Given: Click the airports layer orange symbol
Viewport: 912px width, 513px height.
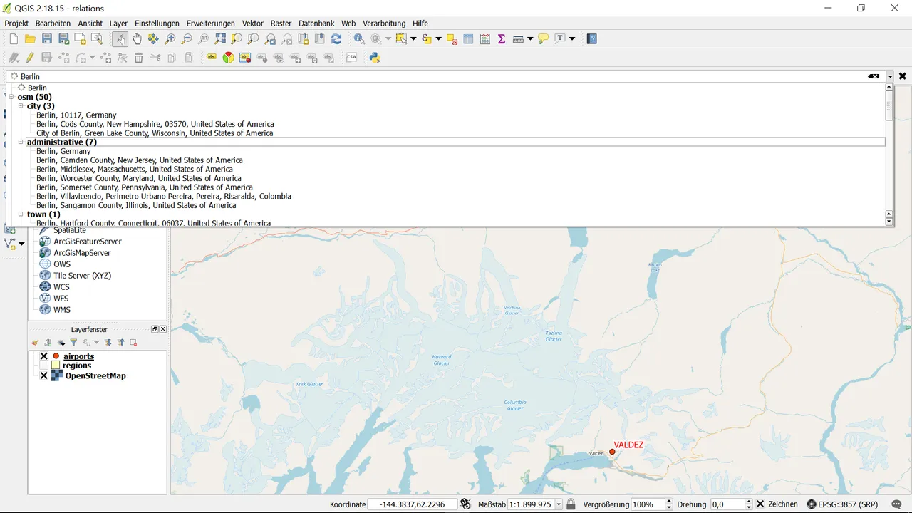Looking at the screenshot, I should [56, 356].
